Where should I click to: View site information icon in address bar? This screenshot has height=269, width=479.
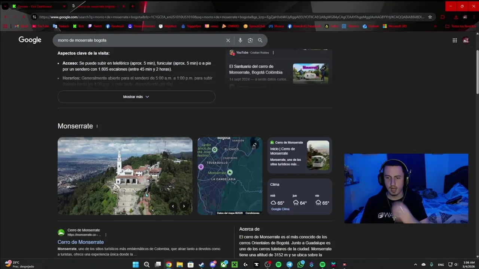pos(34,17)
